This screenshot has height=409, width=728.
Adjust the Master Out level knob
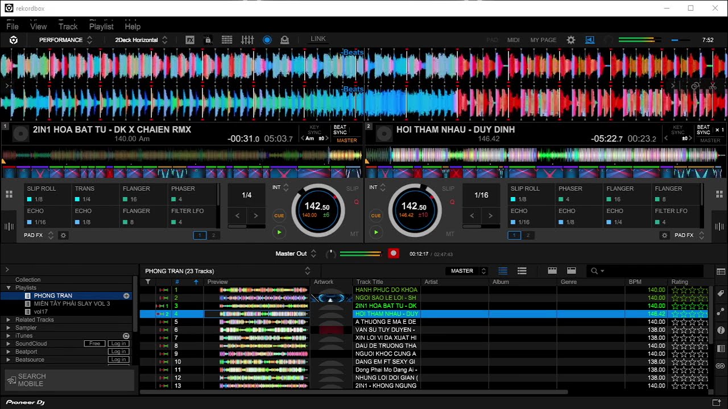pos(330,253)
